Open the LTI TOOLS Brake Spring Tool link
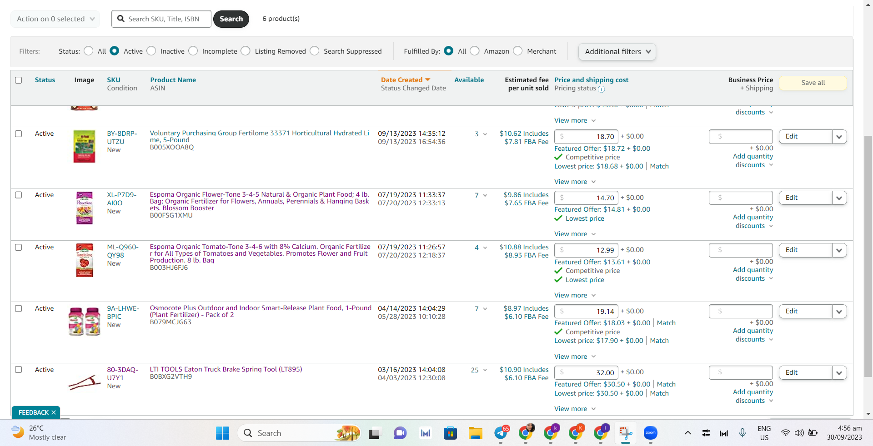The image size is (873, 446). (226, 369)
